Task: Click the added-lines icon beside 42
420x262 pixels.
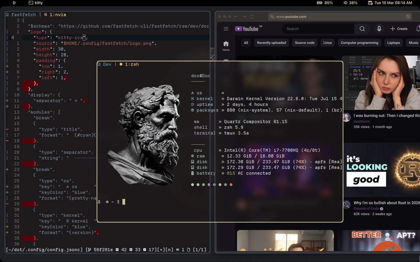Action: (x=117, y=250)
